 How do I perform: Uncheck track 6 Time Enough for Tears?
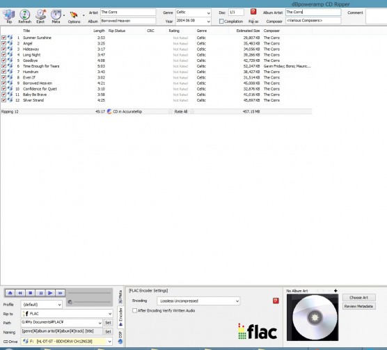(3, 66)
